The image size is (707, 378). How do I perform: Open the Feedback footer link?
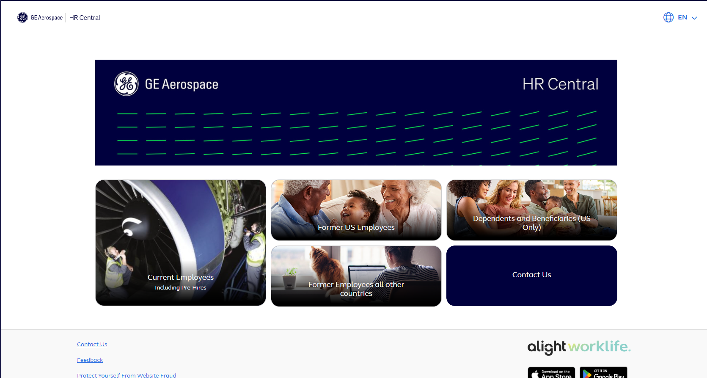pyautogui.click(x=90, y=360)
